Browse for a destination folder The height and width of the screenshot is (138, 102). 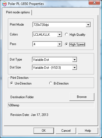pyautogui.click(x=82, y=97)
